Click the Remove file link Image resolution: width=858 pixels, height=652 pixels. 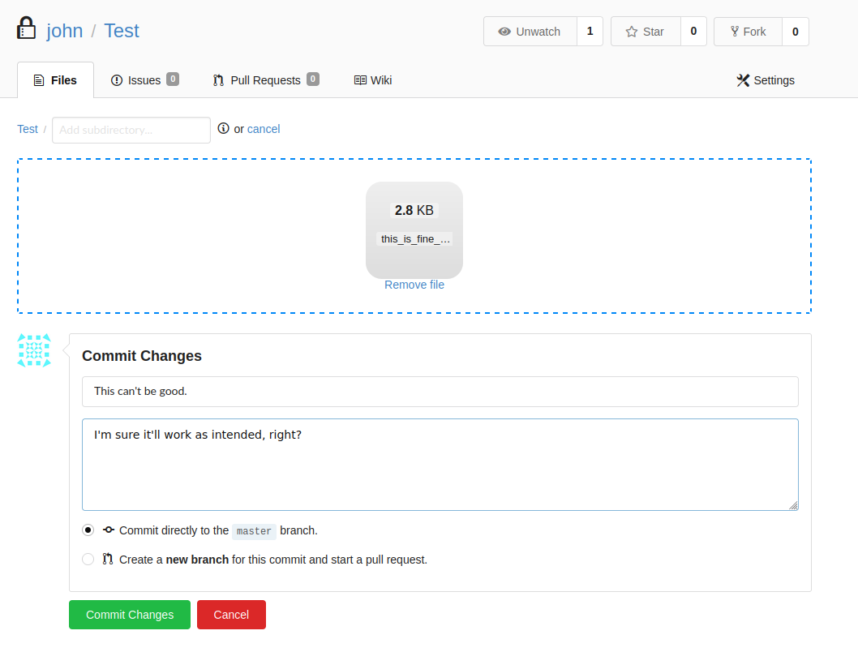(x=414, y=285)
